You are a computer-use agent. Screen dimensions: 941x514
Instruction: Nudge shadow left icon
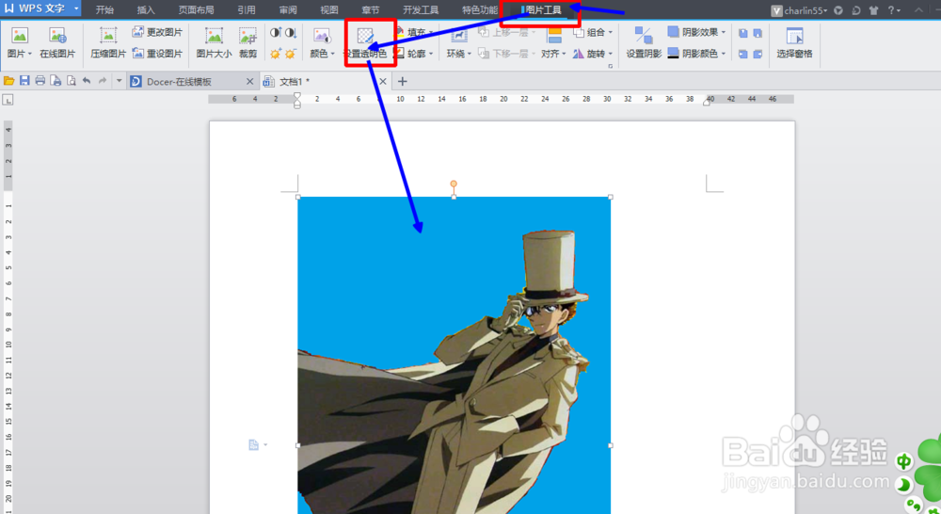click(743, 54)
